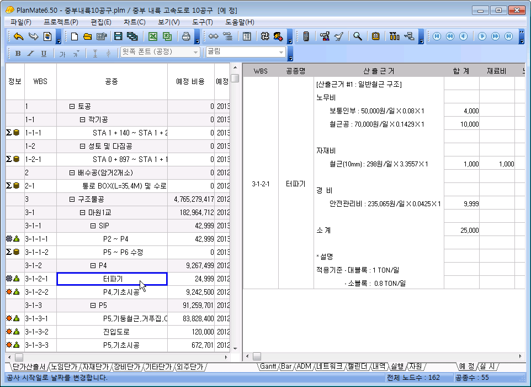The height and width of the screenshot is (387, 531).
Task: Click the link chain toolbar icon
Action: [x=213, y=36]
